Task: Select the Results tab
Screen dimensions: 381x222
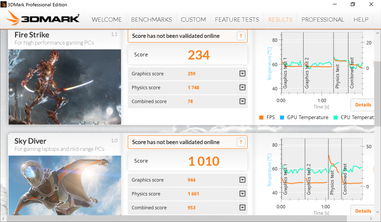Action: coord(280,20)
